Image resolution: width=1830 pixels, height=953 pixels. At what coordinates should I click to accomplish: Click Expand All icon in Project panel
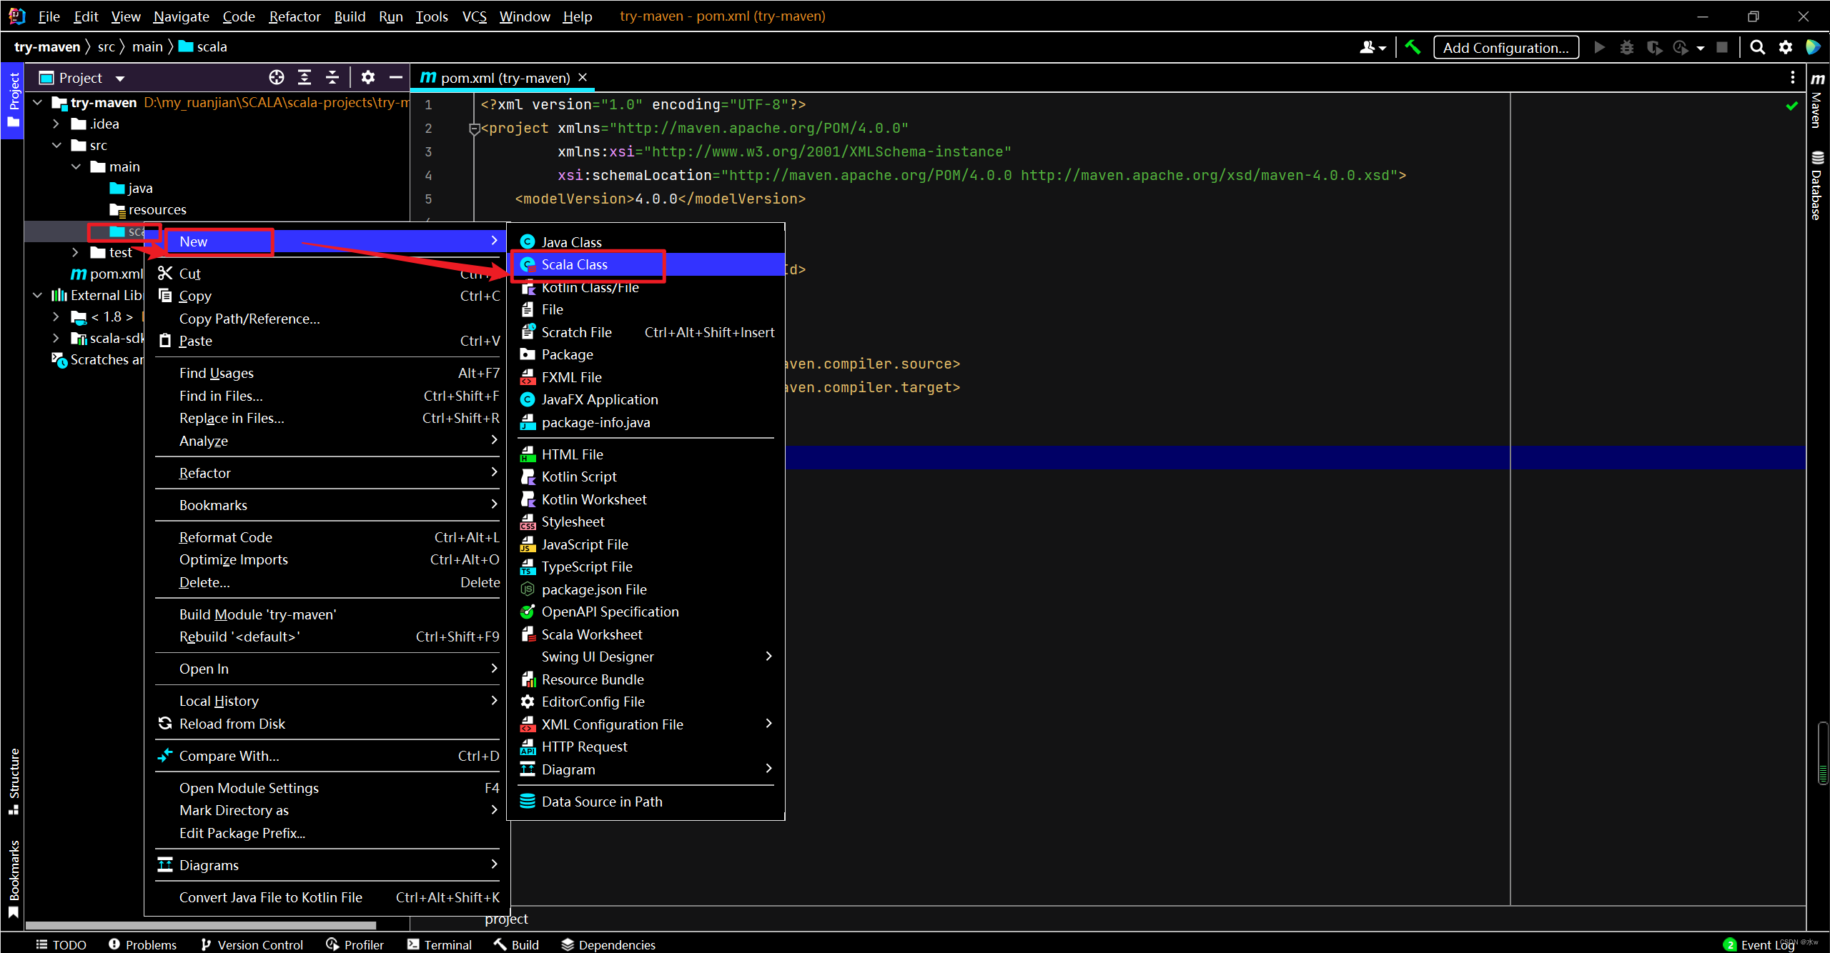click(x=305, y=77)
